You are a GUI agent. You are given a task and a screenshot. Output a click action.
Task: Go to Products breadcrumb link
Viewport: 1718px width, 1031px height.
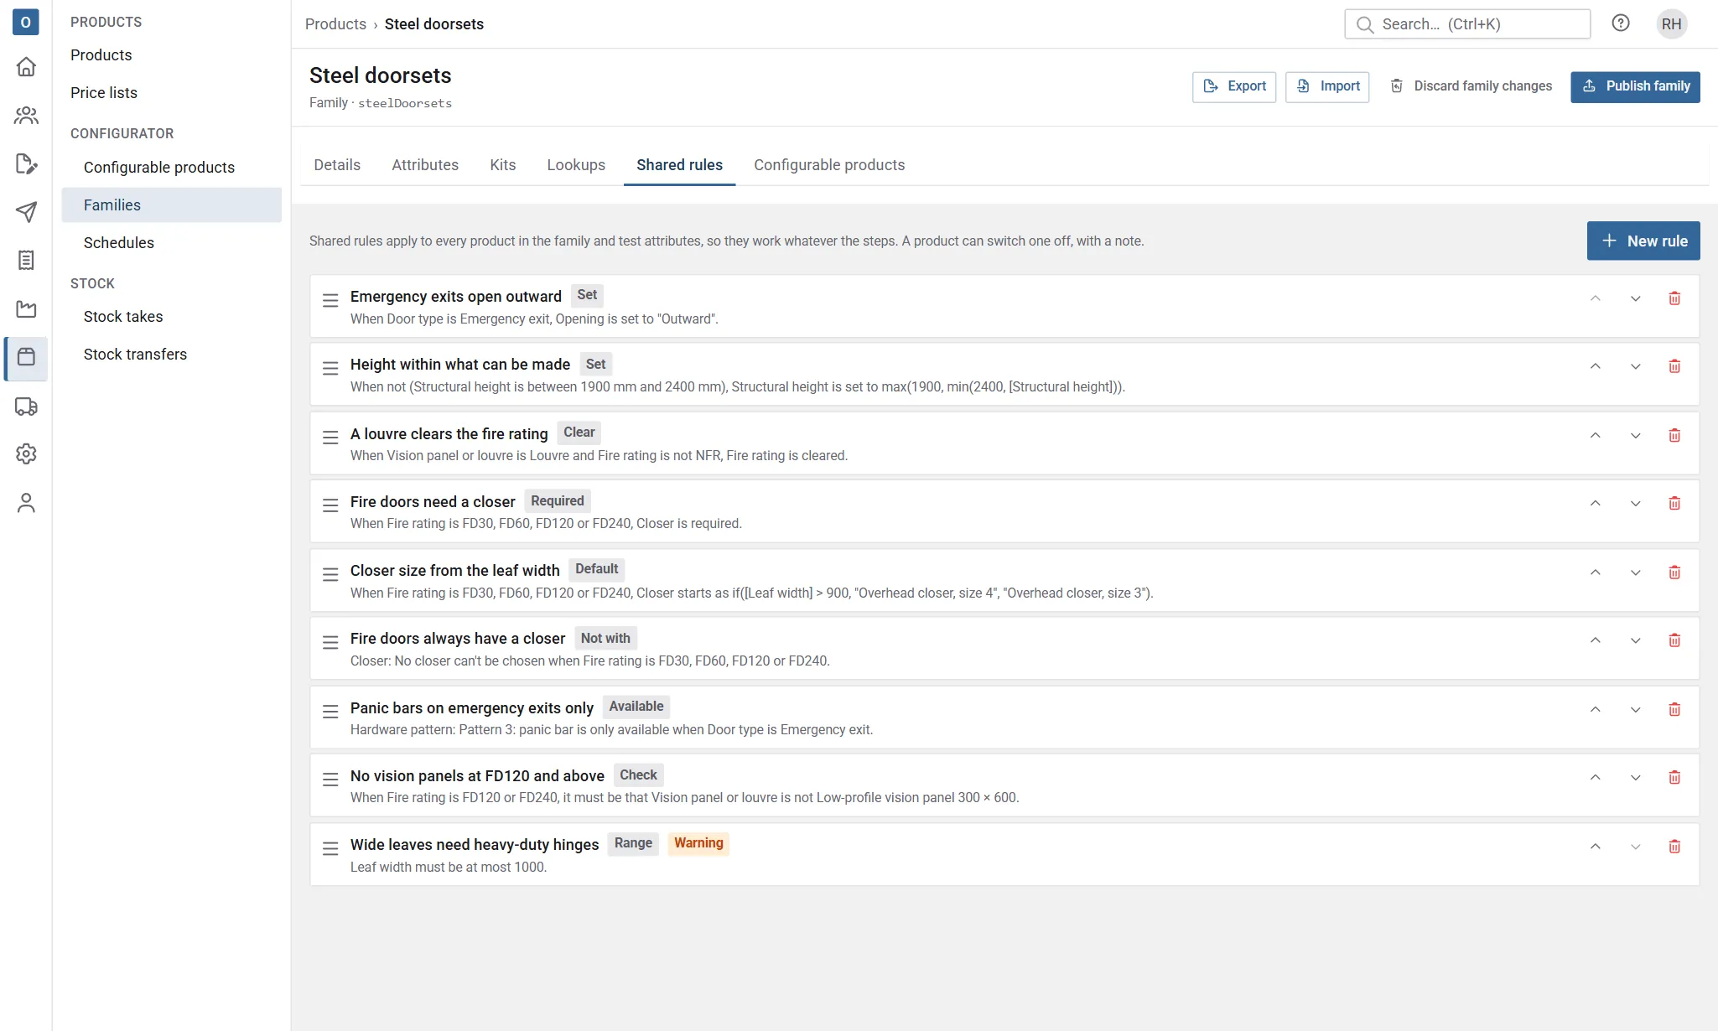click(335, 24)
